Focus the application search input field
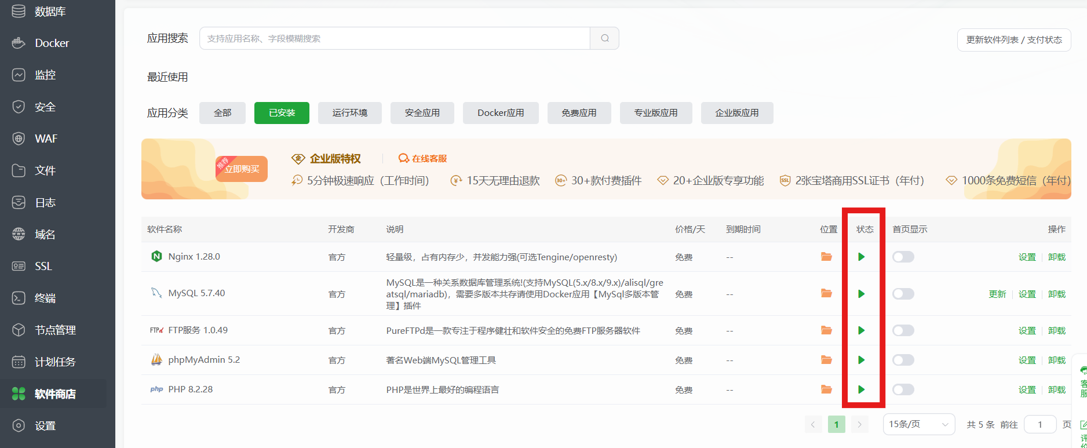 pyautogui.click(x=394, y=38)
